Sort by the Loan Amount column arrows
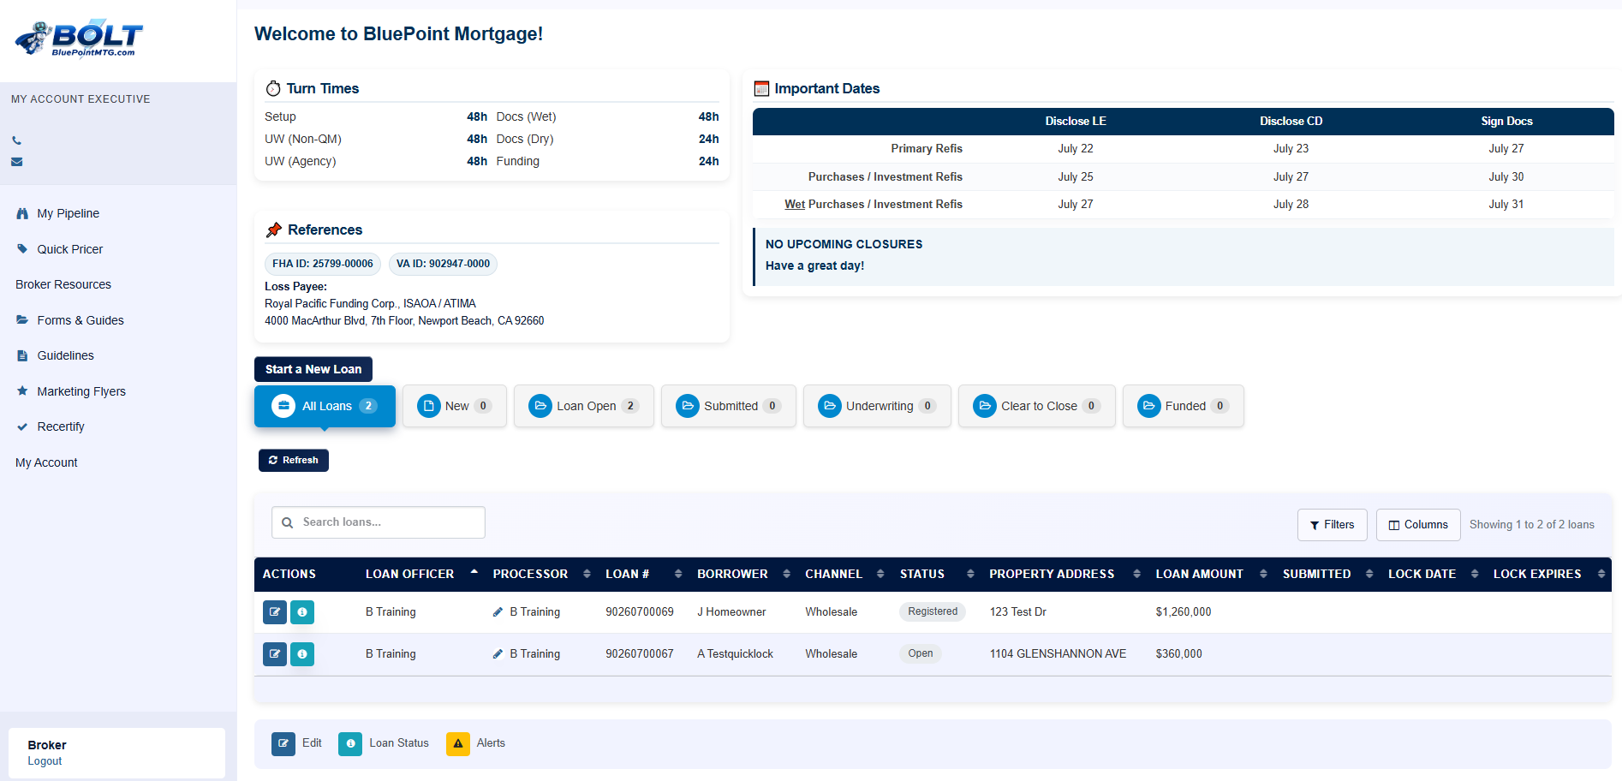This screenshot has width=1622, height=781. click(x=1263, y=574)
